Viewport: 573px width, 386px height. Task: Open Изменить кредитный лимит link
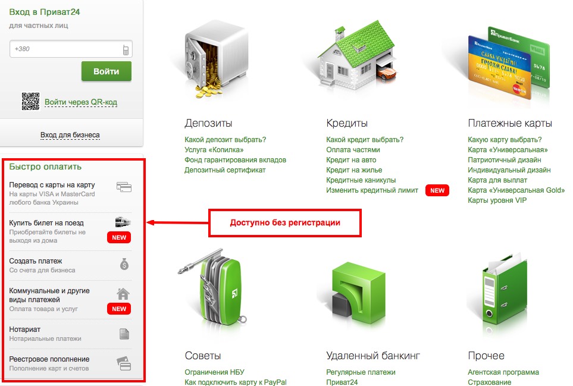372,190
